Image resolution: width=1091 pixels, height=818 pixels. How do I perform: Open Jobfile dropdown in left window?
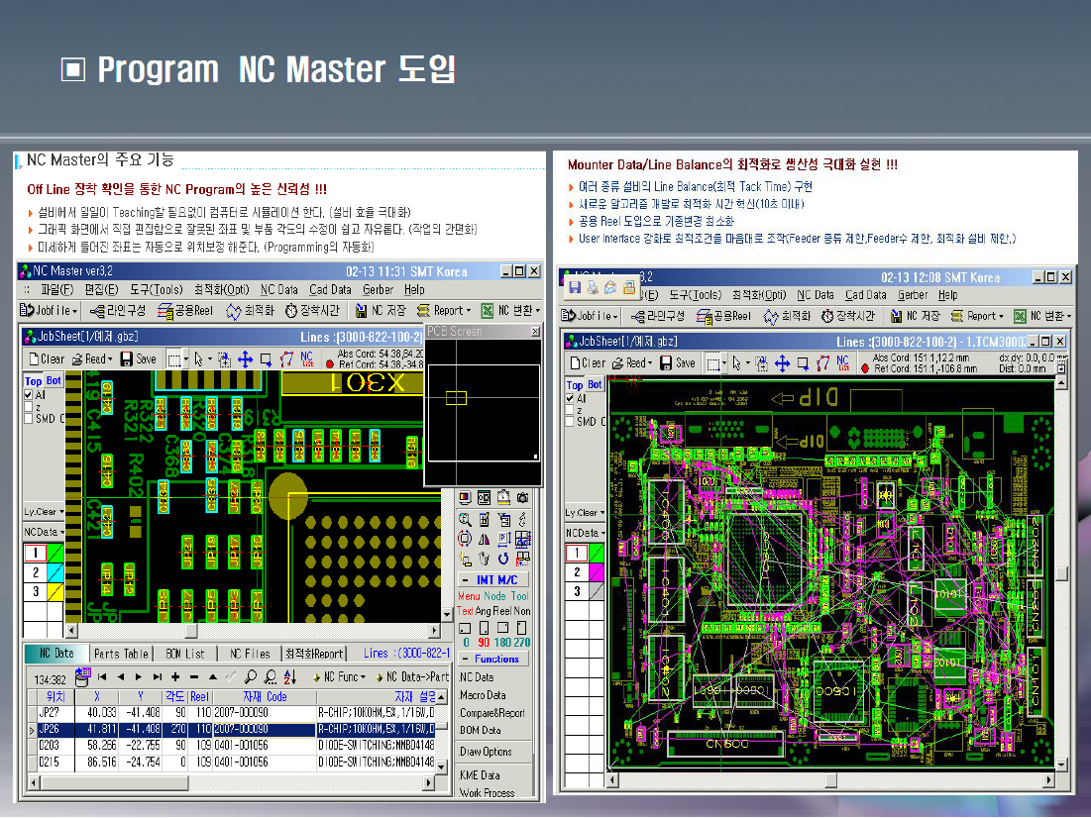[50, 311]
